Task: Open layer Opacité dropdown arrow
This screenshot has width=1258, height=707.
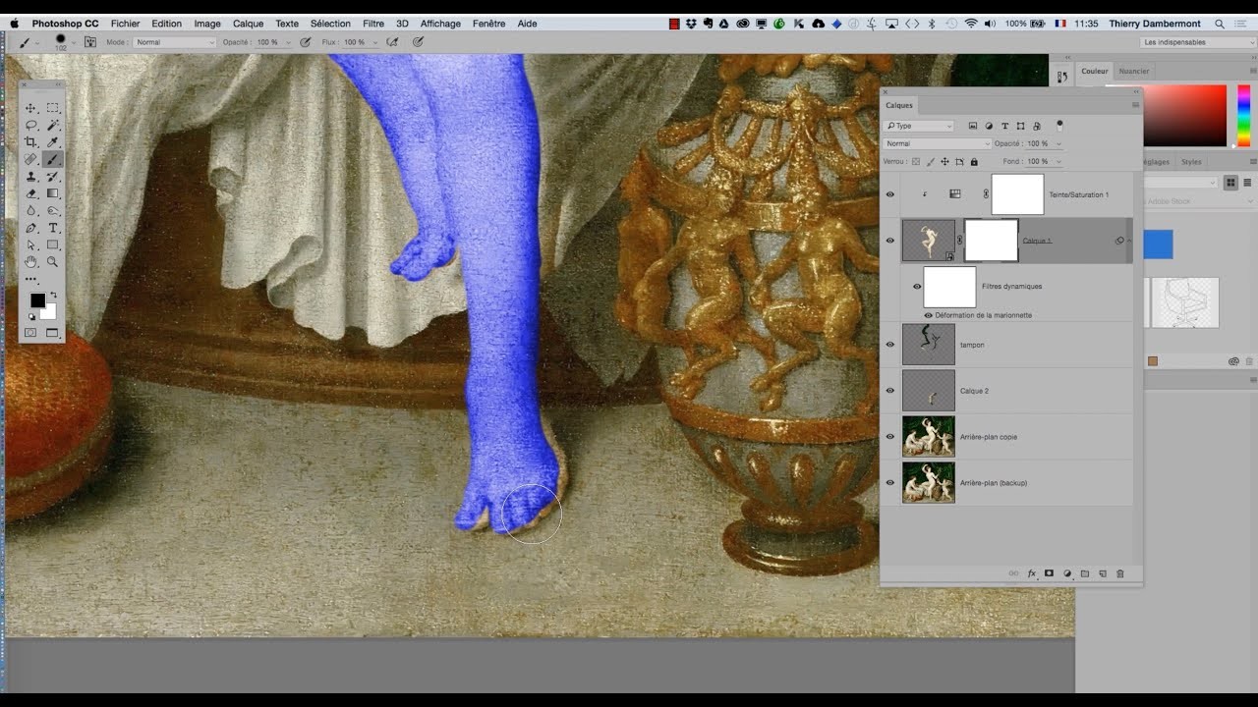Action: click(x=1057, y=143)
